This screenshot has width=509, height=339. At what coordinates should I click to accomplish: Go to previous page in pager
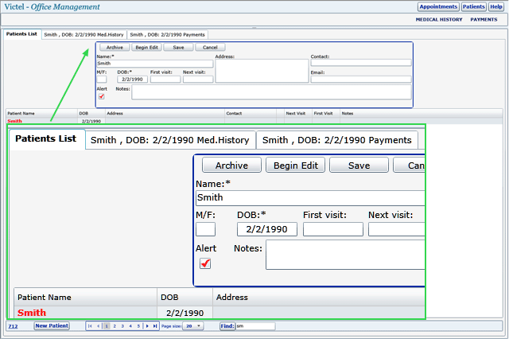click(x=98, y=326)
